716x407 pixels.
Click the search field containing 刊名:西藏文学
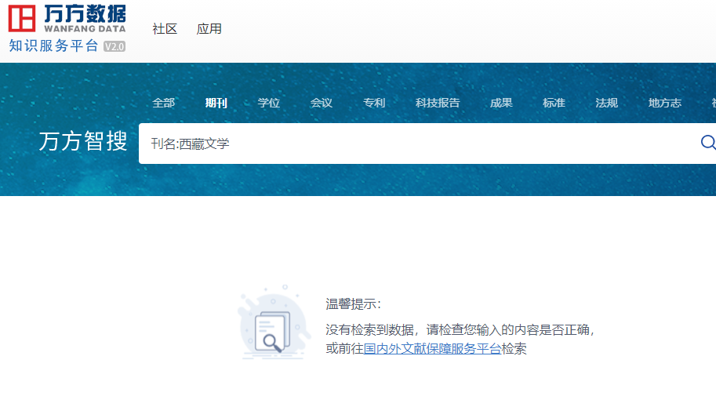point(416,144)
